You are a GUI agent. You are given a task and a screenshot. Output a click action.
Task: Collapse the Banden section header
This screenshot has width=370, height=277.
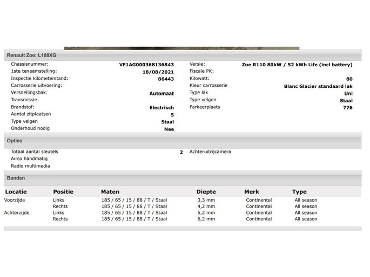(x=183, y=178)
